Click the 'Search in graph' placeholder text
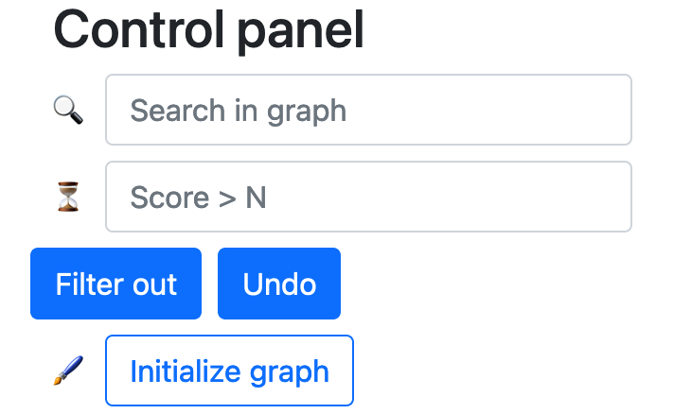The height and width of the screenshot is (414, 674). coord(239,112)
